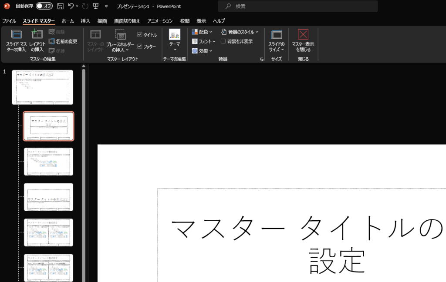Toggle the AutoSave switch (自動保存)
Image resolution: width=446 pixels, height=282 pixels.
pos(44,6)
